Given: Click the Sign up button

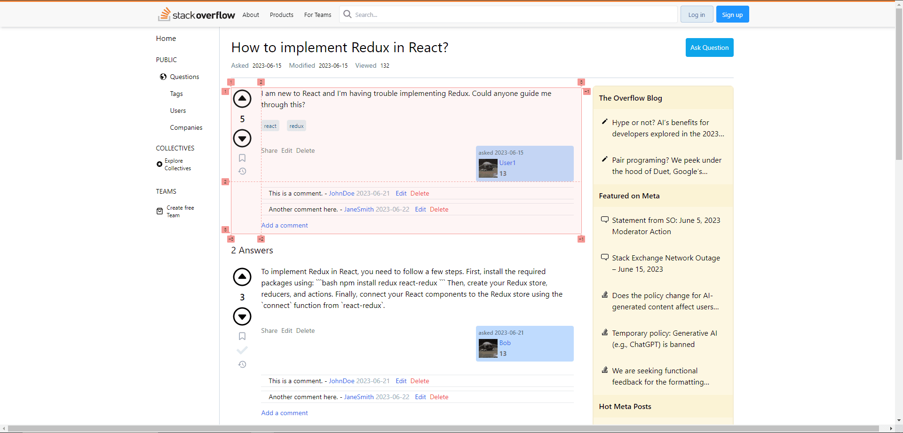Looking at the screenshot, I should (x=732, y=15).
